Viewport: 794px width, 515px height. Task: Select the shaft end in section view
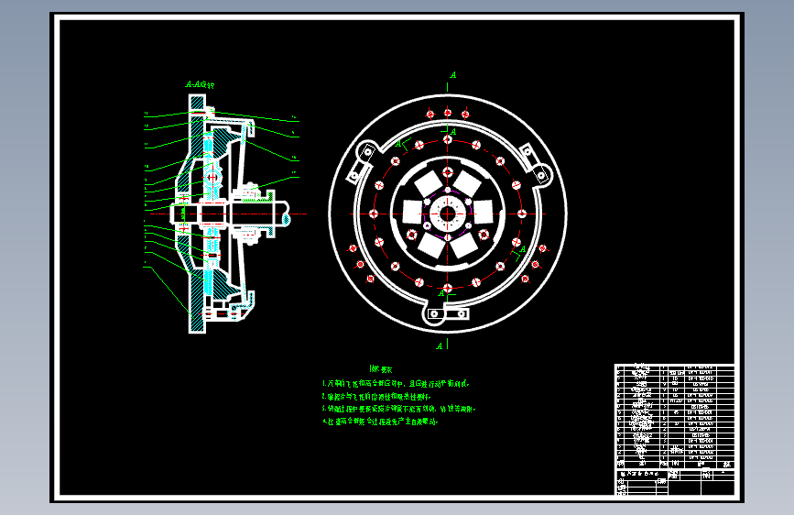(x=285, y=214)
